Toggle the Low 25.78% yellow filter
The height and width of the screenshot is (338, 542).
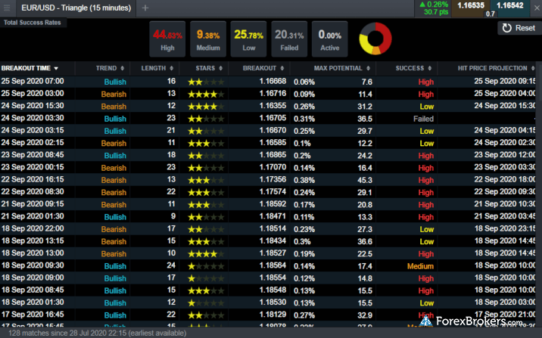tap(248, 39)
